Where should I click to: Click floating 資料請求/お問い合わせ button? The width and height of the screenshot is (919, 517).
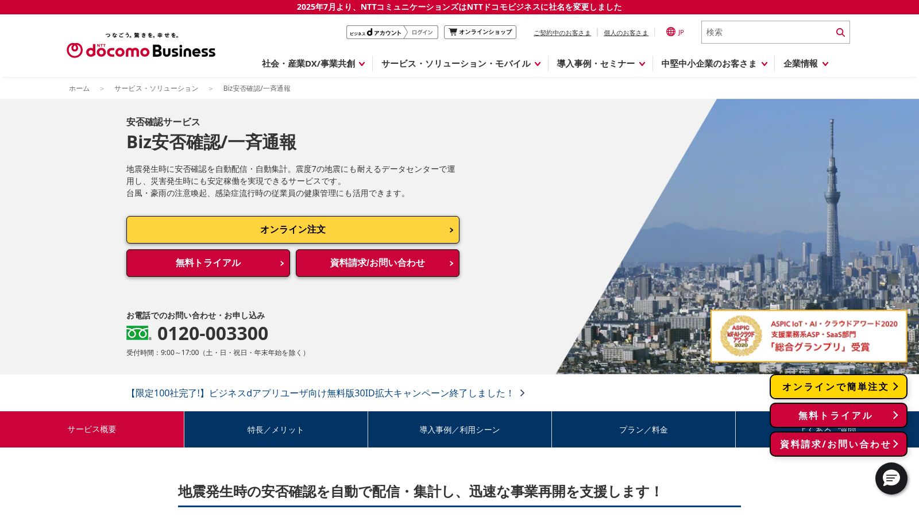(x=839, y=444)
